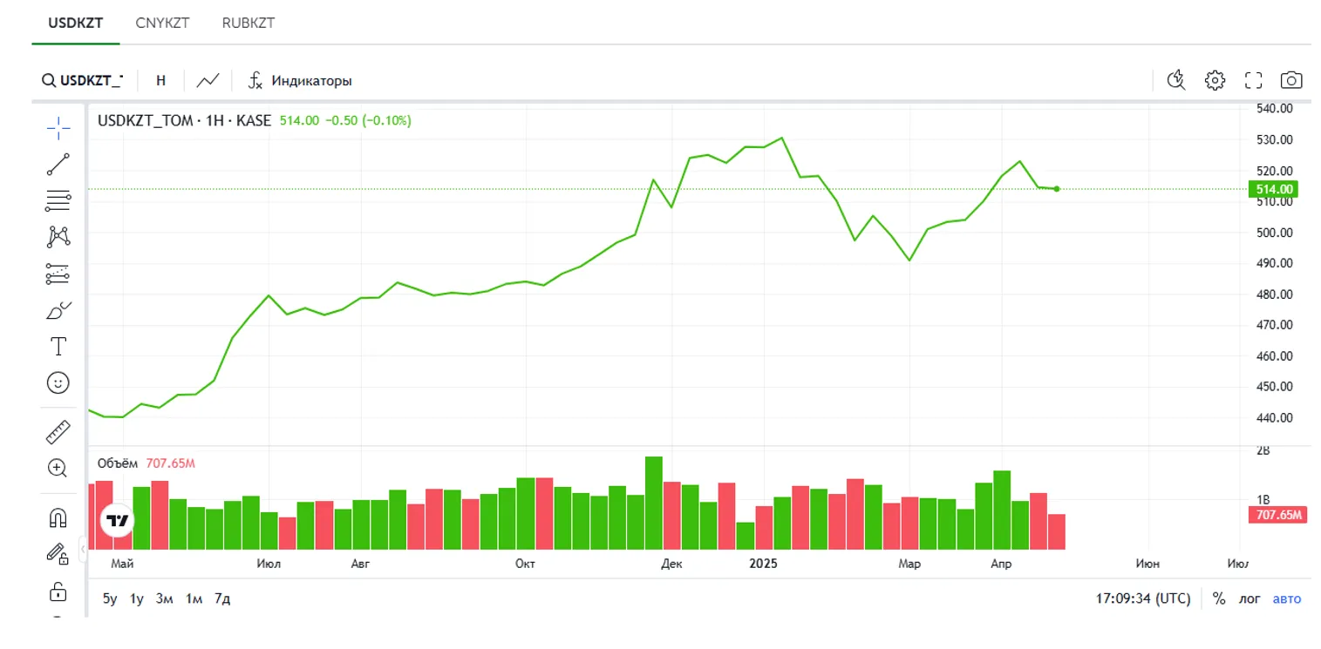The width and height of the screenshot is (1321, 649).
Task: Open the chart type line-style dropdown
Action: click(x=208, y=80)
